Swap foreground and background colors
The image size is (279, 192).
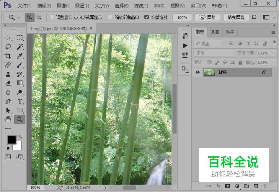click(x=20, y=137)
